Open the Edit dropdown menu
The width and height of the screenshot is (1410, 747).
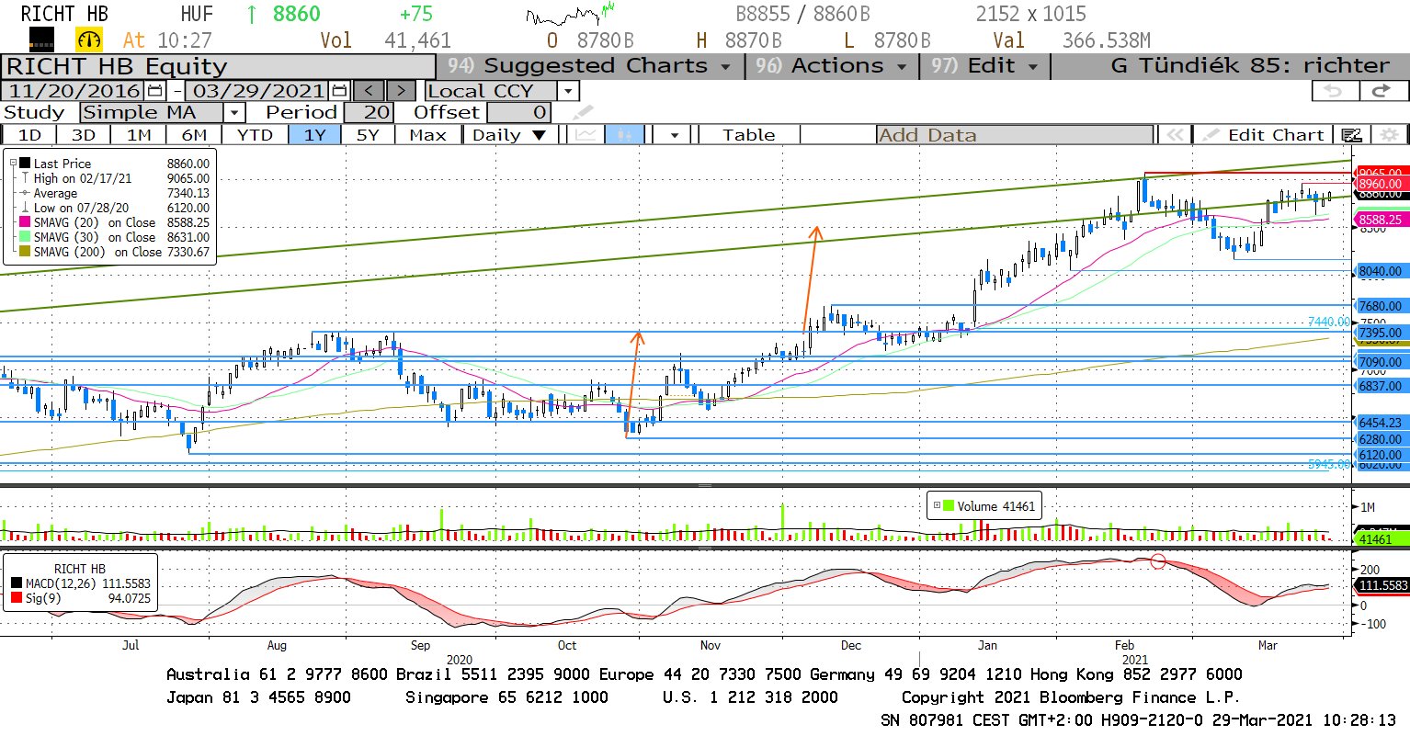coord(984,66)
